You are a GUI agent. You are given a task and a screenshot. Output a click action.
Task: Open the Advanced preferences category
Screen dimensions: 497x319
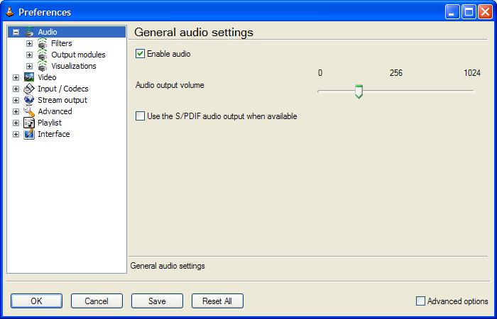pyautogui.click(x=55, y=111)
